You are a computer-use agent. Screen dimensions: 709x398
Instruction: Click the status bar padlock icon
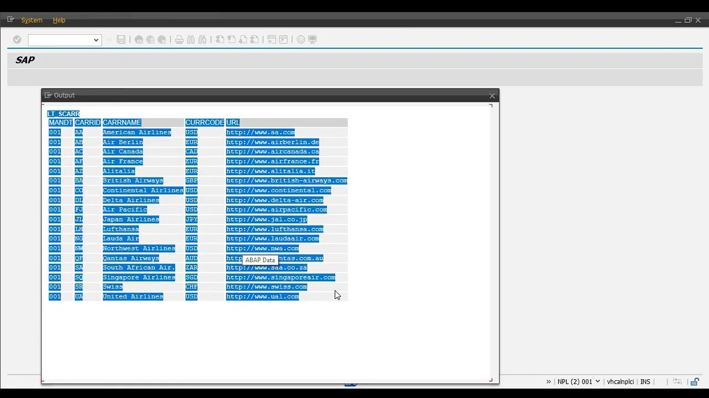click(x=695, y=381)
